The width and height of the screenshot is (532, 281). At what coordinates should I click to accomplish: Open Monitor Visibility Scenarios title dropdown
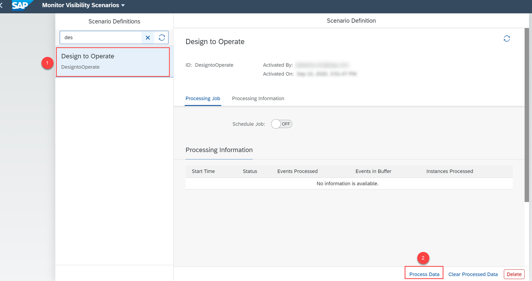(83, 5)
